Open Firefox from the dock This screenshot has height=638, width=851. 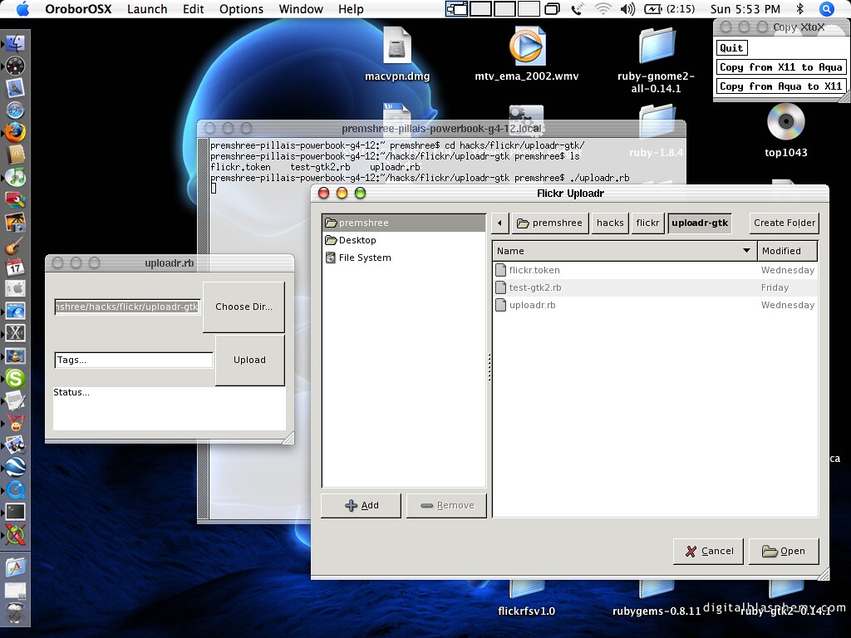15,132
